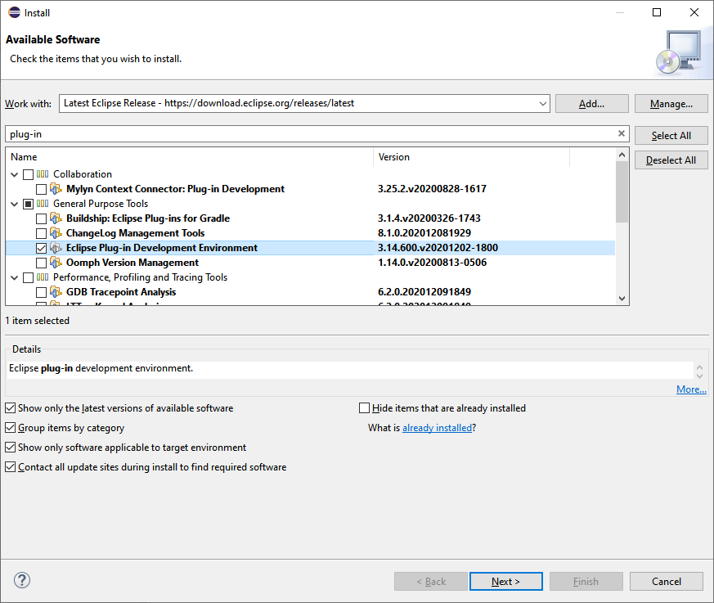Check the Collaboration category checkbox

pos(29,174)
